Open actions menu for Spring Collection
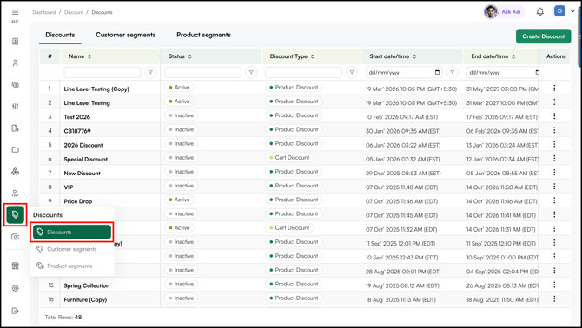 [554, 285]
